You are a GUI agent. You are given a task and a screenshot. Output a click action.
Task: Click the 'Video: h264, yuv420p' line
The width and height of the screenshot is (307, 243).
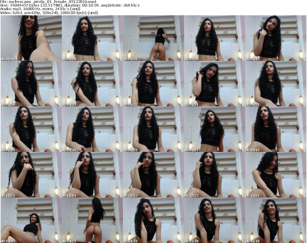click(49, 13)
